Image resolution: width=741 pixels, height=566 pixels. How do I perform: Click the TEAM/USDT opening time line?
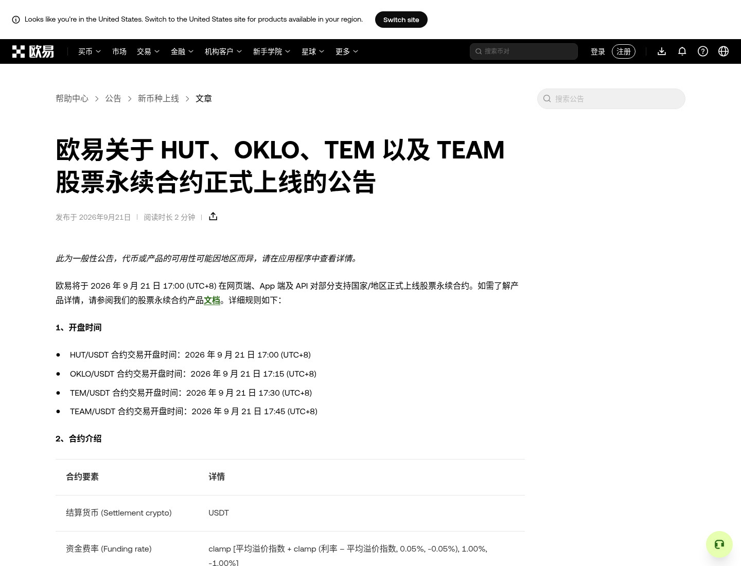tap(193, 411)
